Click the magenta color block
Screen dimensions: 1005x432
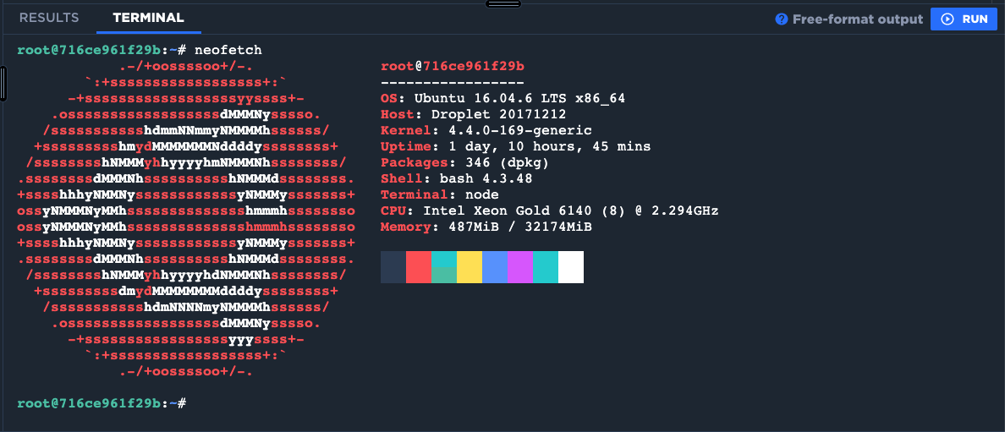tap(520, 266)
